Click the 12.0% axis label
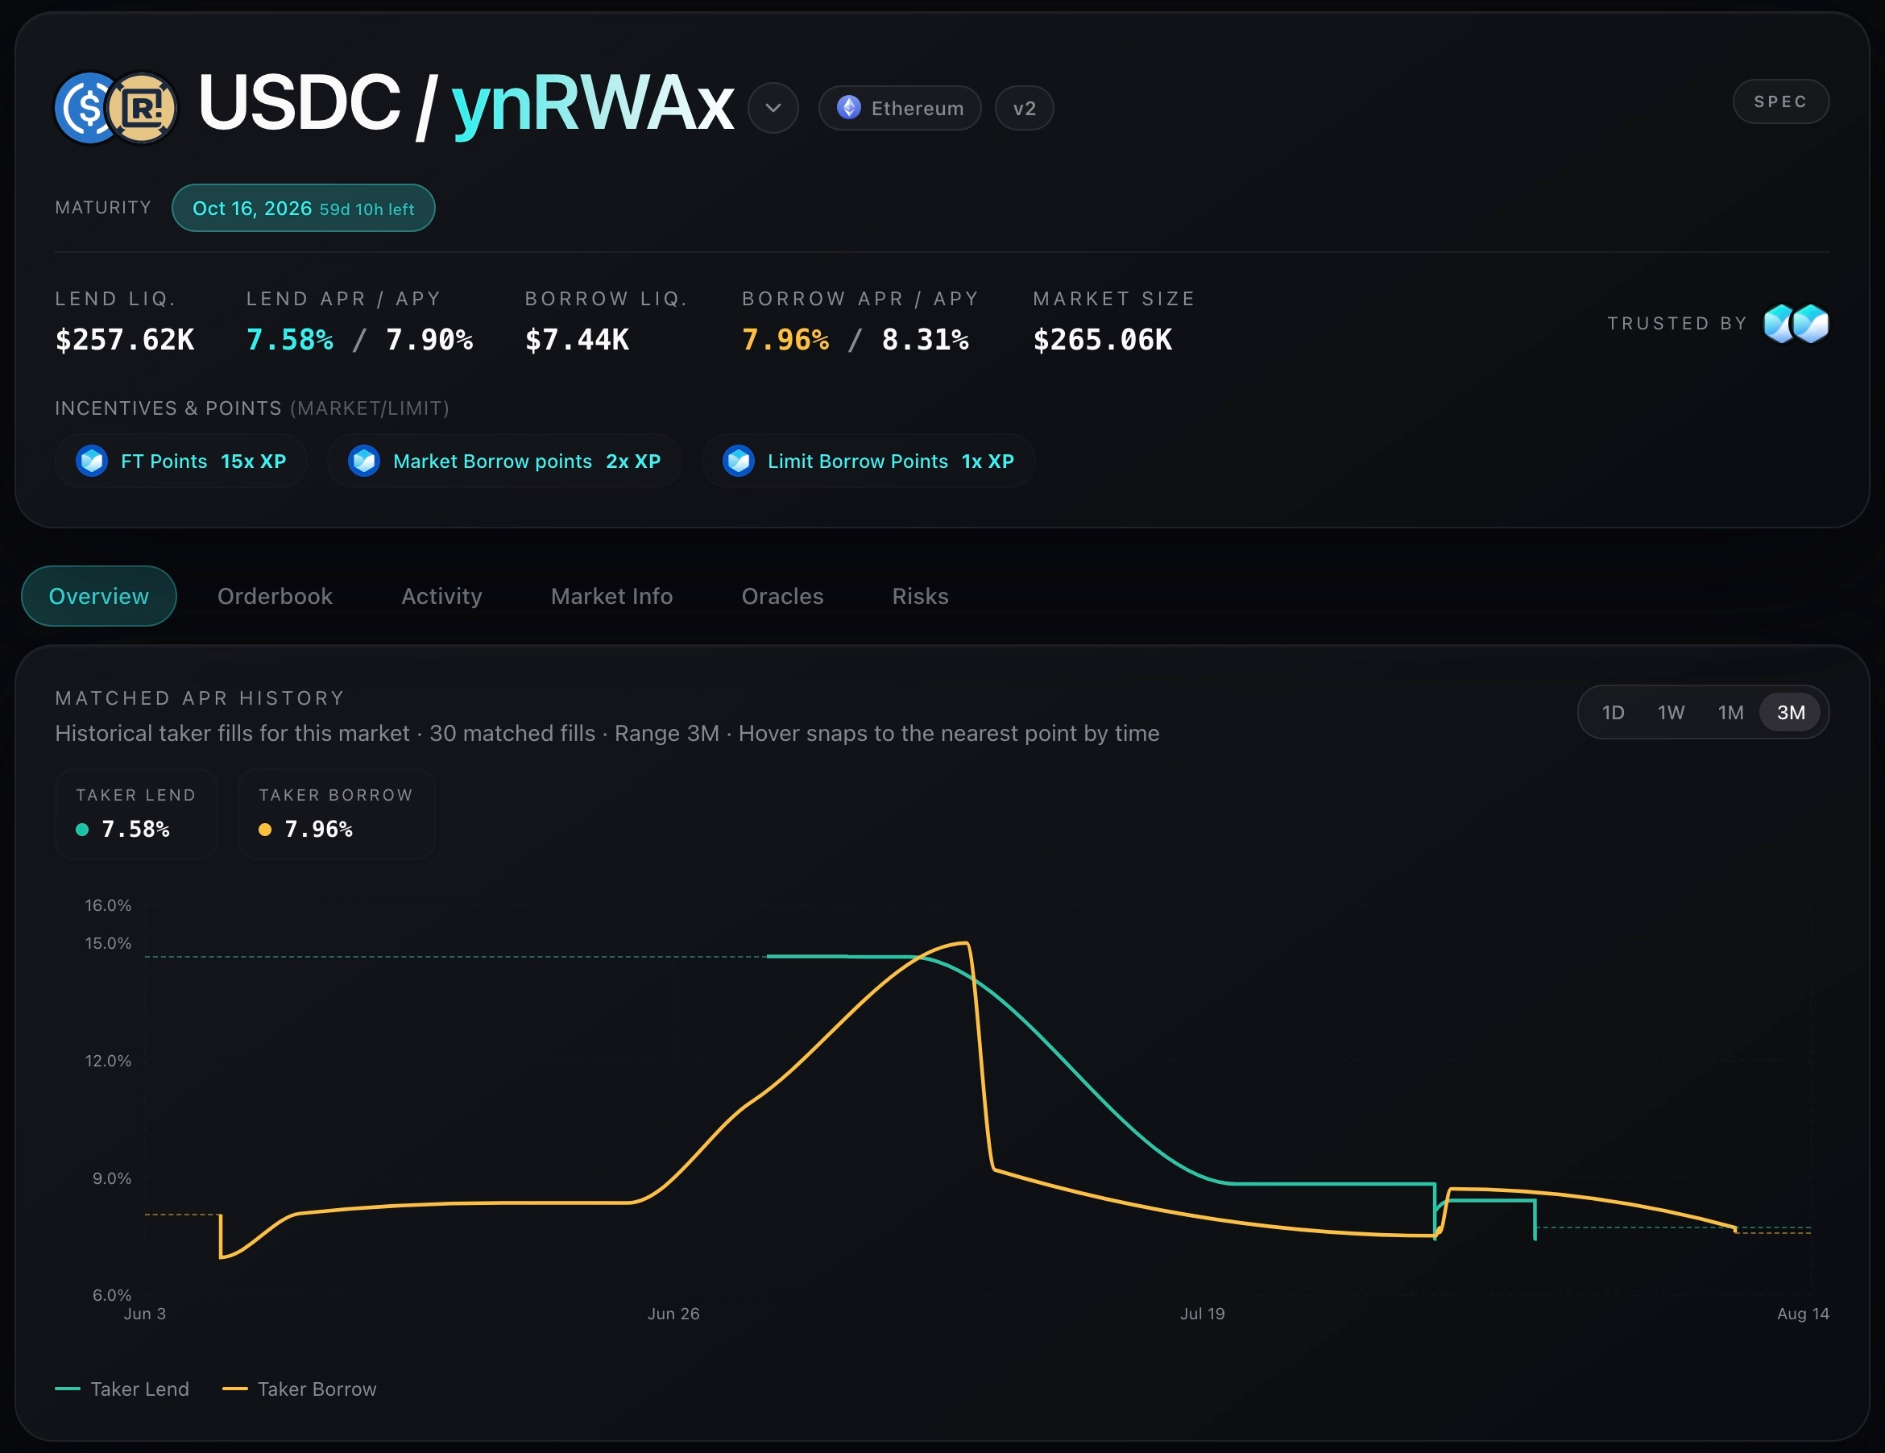1885x1453 pixels. pos(108,1061)
